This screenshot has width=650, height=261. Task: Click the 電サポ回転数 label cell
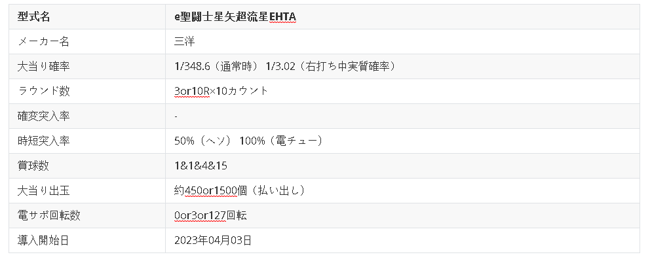coord(87,215)
